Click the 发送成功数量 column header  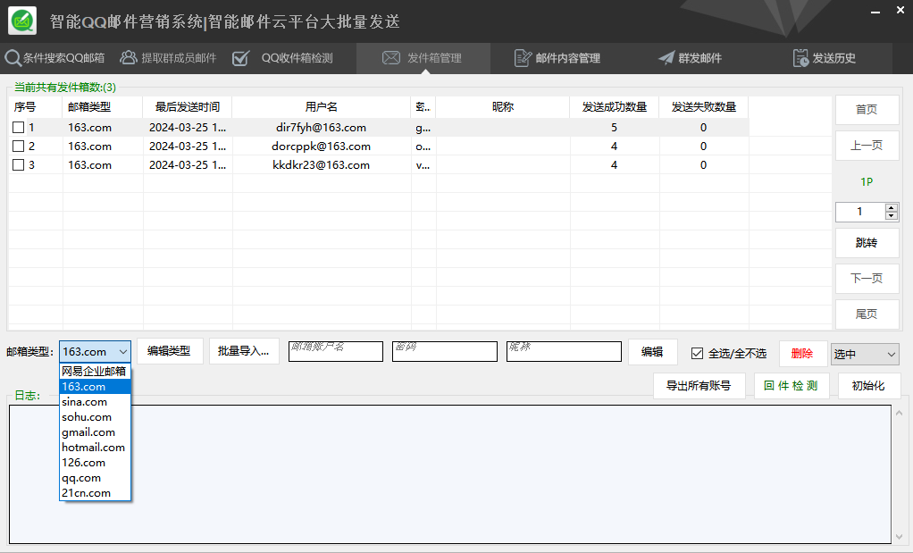[615, 107]
